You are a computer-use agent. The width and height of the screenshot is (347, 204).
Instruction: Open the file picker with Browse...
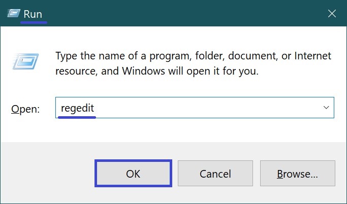[x=297, y=173]
